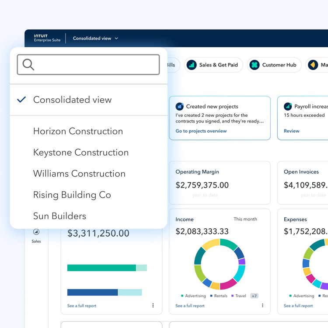The height and width of the screenshot is (328, 328).
Task: Open See a full report under the bar chart
Action: click(82, 306)
